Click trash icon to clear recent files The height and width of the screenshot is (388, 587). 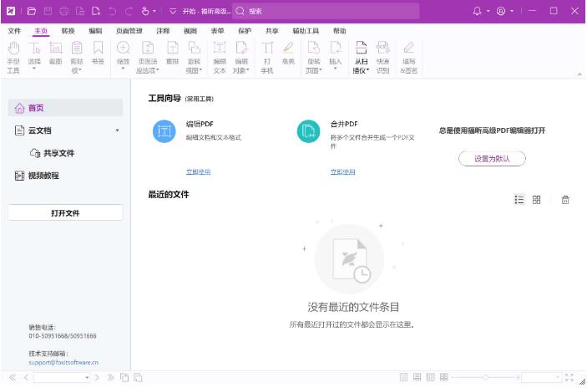tap(565, 200)
